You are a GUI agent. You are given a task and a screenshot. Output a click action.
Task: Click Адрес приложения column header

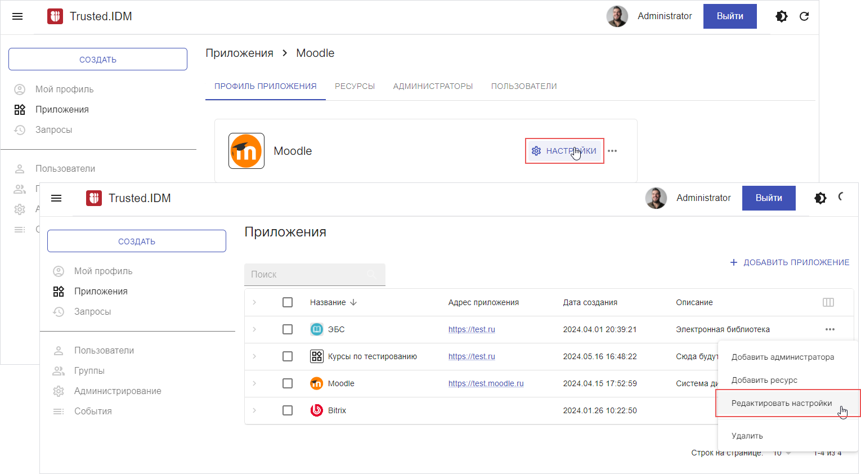[x=483, y=302]
